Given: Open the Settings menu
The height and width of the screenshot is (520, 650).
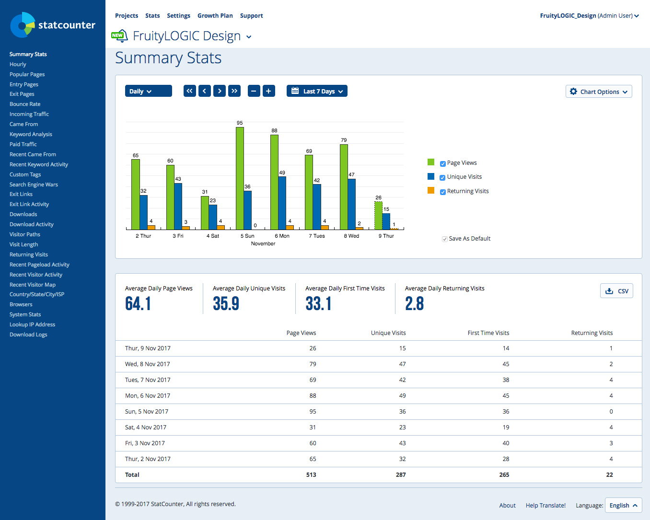Looking at the screenshot, I should [178, 16].
